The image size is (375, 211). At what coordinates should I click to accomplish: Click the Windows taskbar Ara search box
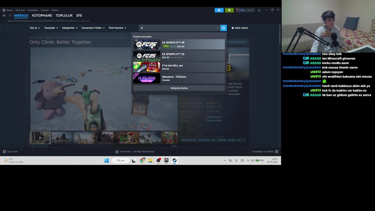120,160
